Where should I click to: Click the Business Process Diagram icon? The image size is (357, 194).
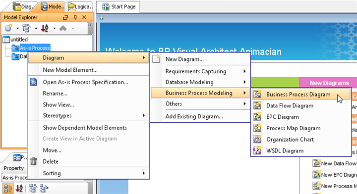[257, 94]
